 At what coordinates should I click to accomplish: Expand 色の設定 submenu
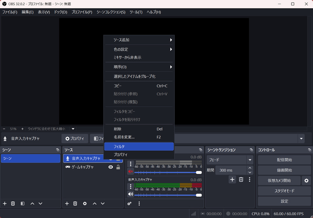(x=139, y=49)
